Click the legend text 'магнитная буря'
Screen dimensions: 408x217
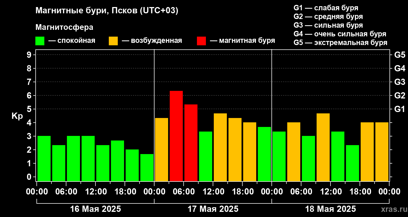pos(247,41)
